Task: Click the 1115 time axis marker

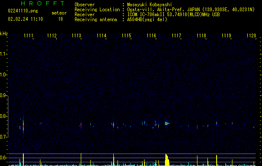Action: (x=126, y=36)
